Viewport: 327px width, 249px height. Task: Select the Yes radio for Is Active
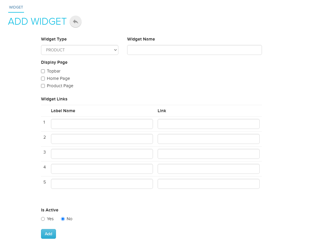coord(43,219)
